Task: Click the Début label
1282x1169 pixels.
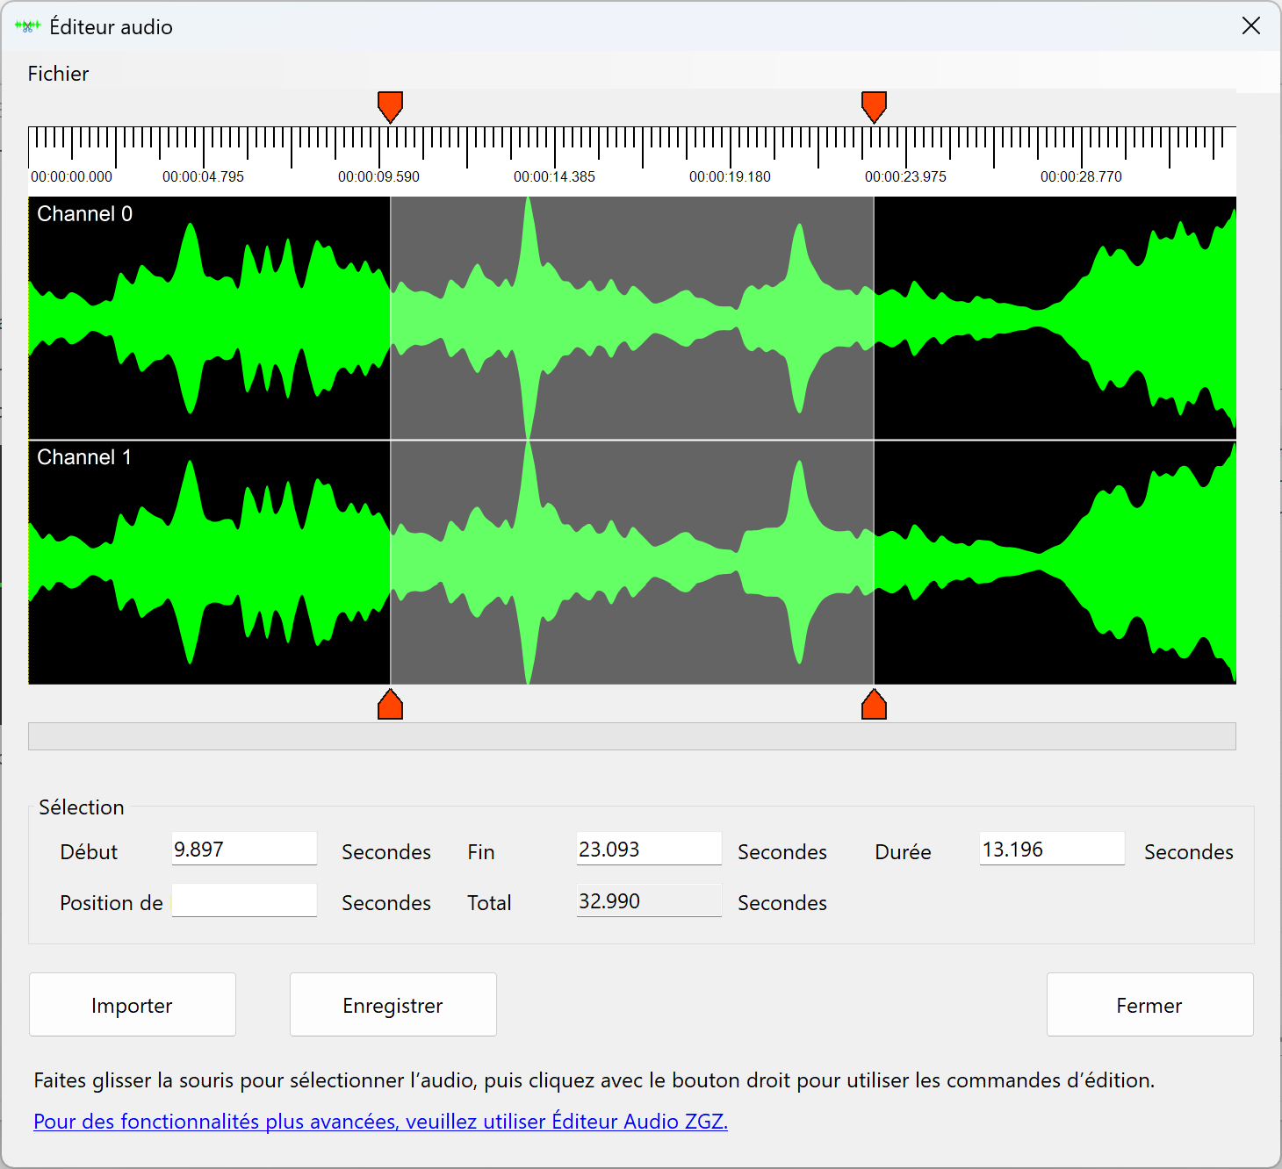Action: [x=89, y=852]
